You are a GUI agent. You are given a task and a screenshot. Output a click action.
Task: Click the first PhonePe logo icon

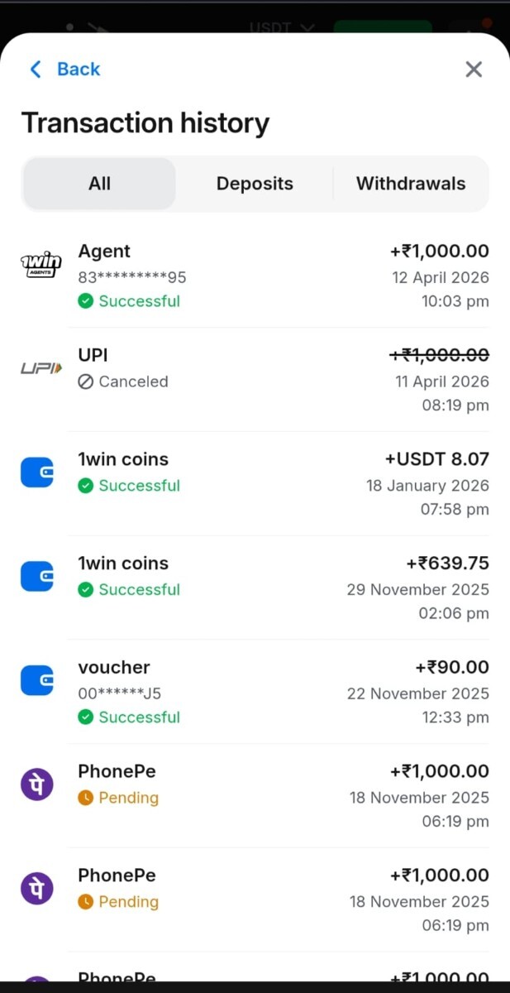pos(37,784)
